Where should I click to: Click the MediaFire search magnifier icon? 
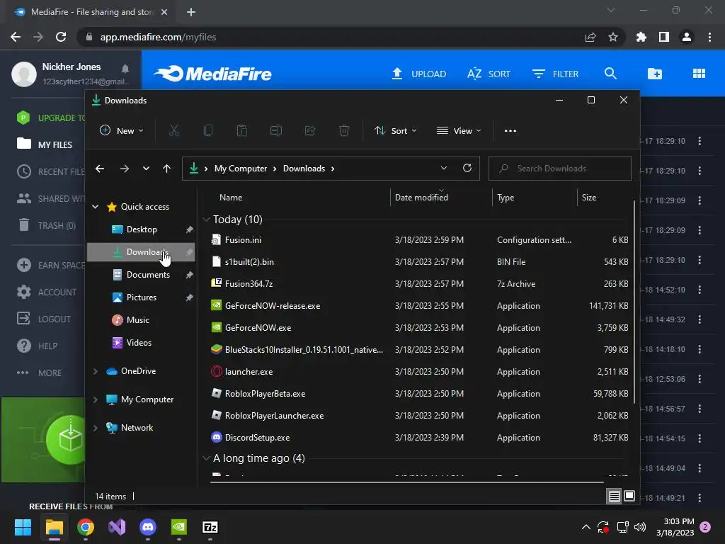(610, 74)
